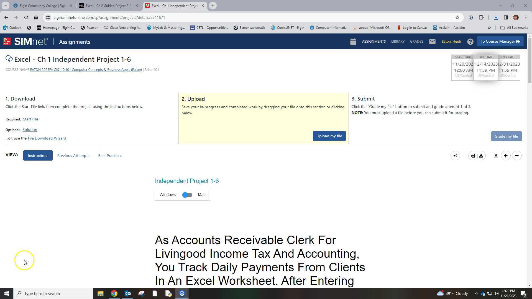532x299 pixels.
Task: Open the SIMnet calendar icon
Action: coord(353,42)
